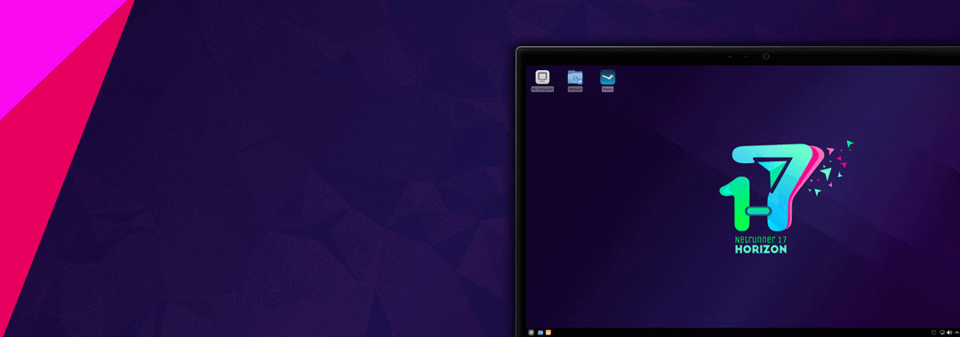
Task: Click the display monitor tray icon
Action: (x=942, y=333)
